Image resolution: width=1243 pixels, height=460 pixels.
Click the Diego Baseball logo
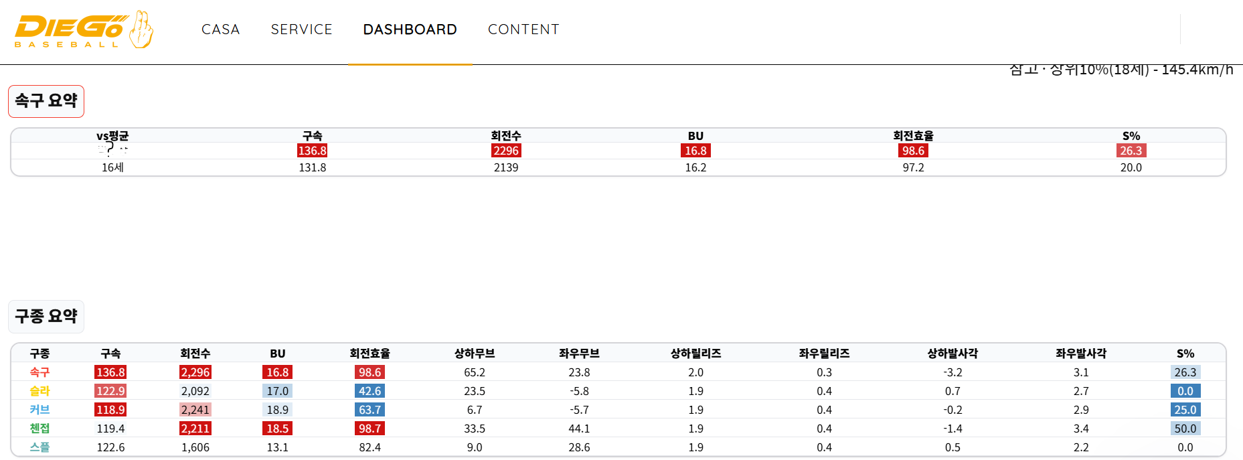pos(84,30)
